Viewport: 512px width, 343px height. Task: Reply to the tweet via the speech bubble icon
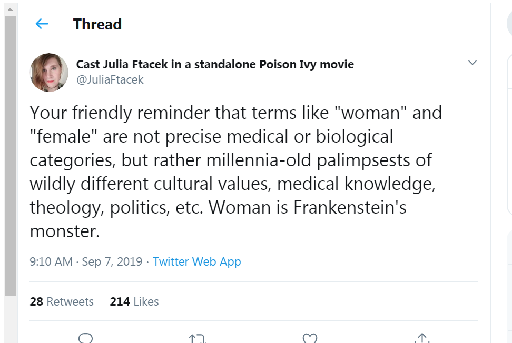(x=86, y=337)
